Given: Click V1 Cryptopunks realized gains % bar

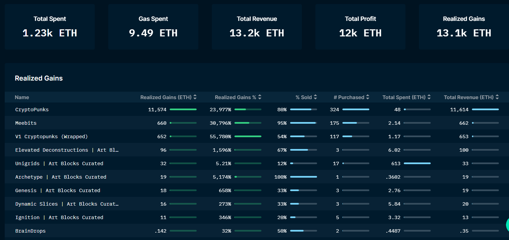Looking at the screenshot, I should tap(248, 137).
